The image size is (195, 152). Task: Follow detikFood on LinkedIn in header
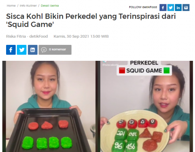(178, 8)
